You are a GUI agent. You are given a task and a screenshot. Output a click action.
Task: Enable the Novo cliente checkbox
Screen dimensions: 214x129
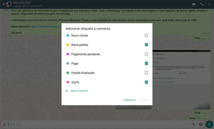point(146,35)
